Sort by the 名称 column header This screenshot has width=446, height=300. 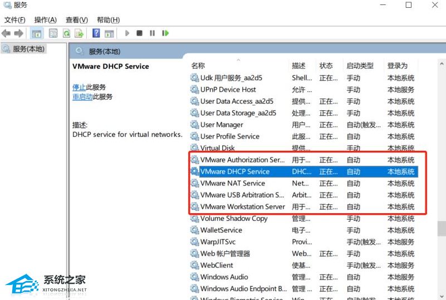tap(198, 66)
